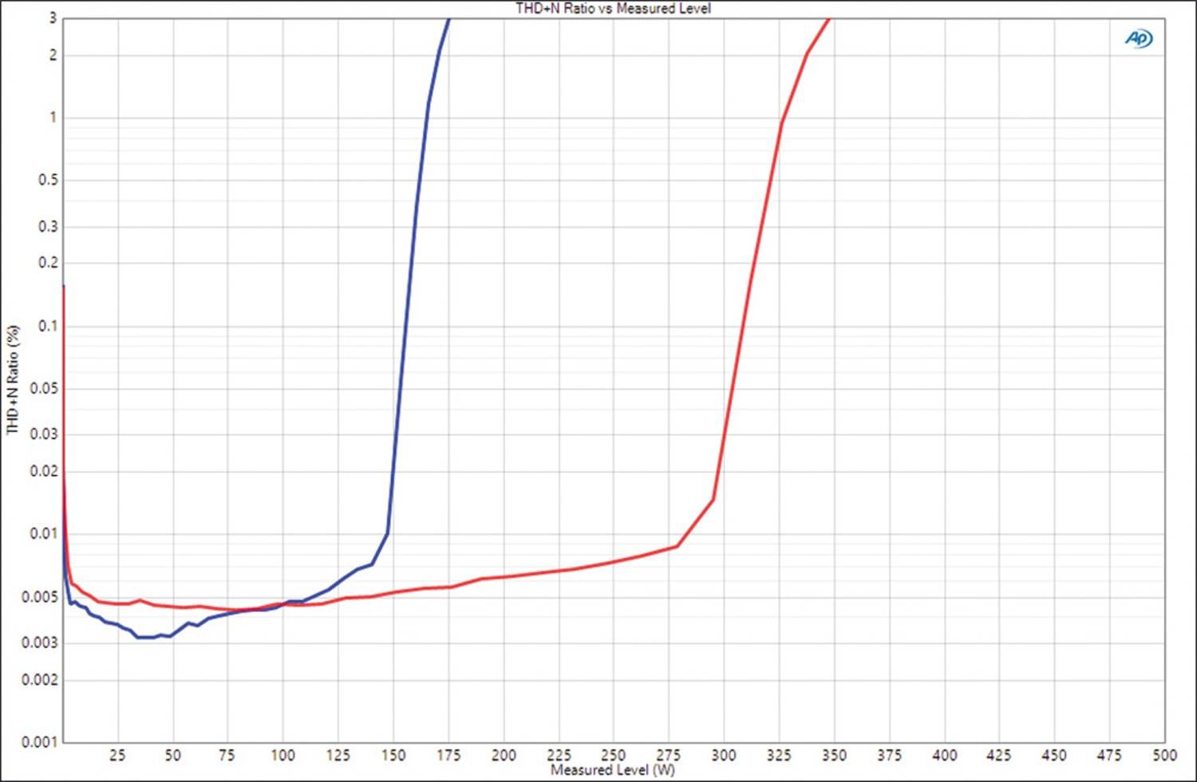1197x782 pixels.
Task: Click the 350 tick on the x-axis
Action: click(834, 755)
